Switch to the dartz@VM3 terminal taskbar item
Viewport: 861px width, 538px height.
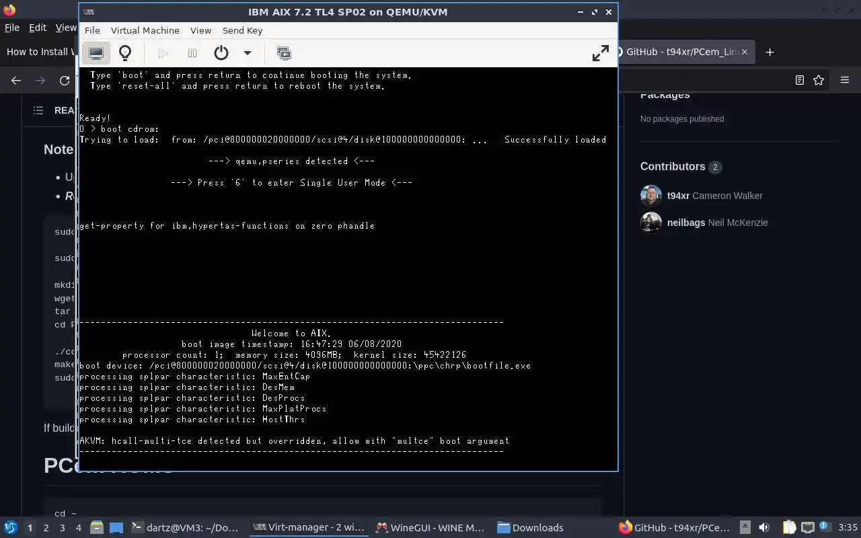click(185, 528)
